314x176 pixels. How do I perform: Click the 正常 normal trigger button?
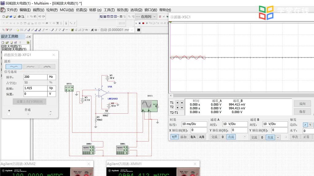tap(306, 137)
